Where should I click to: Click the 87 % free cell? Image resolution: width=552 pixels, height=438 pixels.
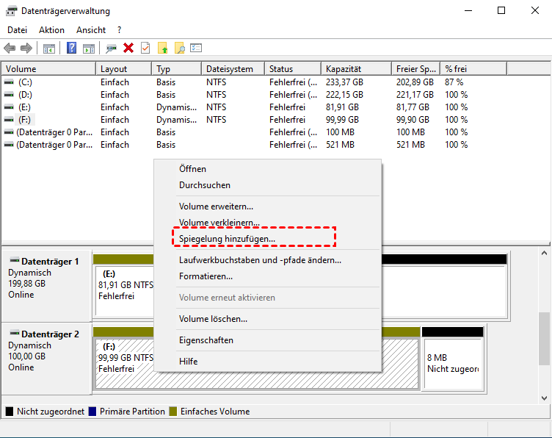(454, 82)
